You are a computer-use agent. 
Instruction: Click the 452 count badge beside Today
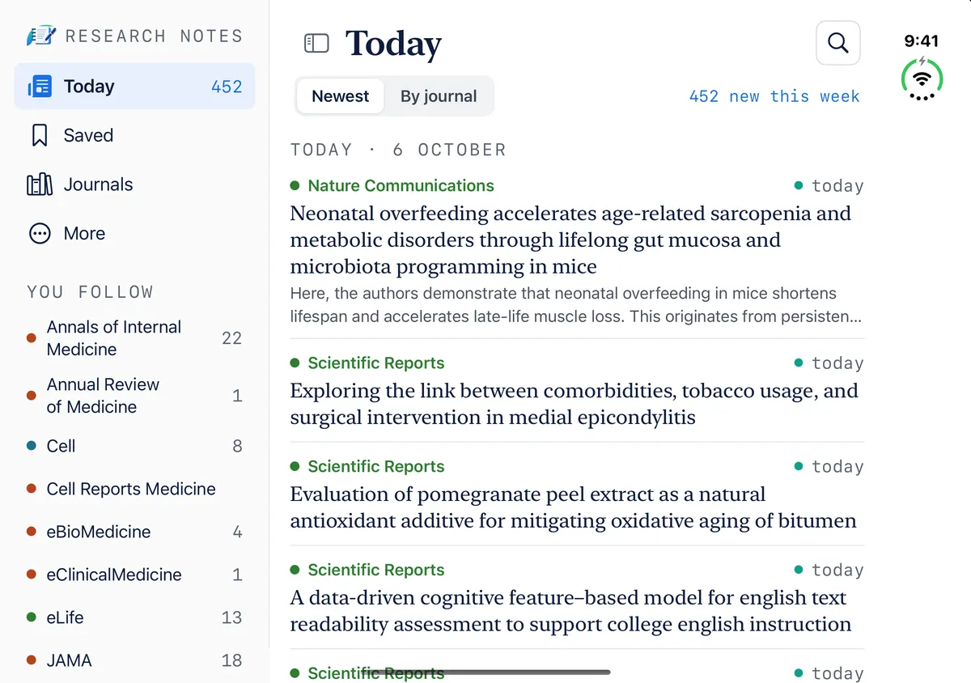(x=227, y=87)
